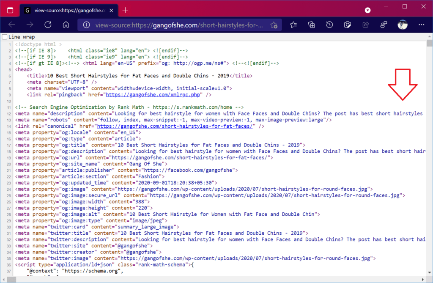
Task: Click the meta name="robots" line
Action: point(173,120)
